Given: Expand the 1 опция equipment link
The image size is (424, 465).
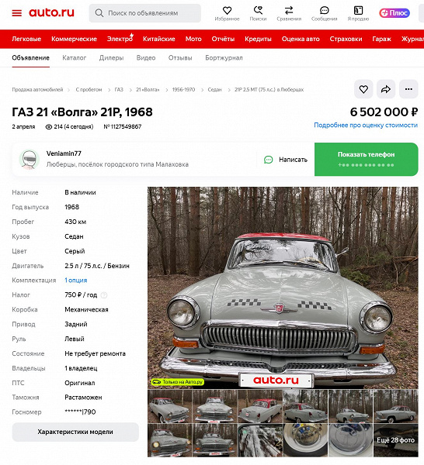Looking at the screenshot, I should coord(76,281).
